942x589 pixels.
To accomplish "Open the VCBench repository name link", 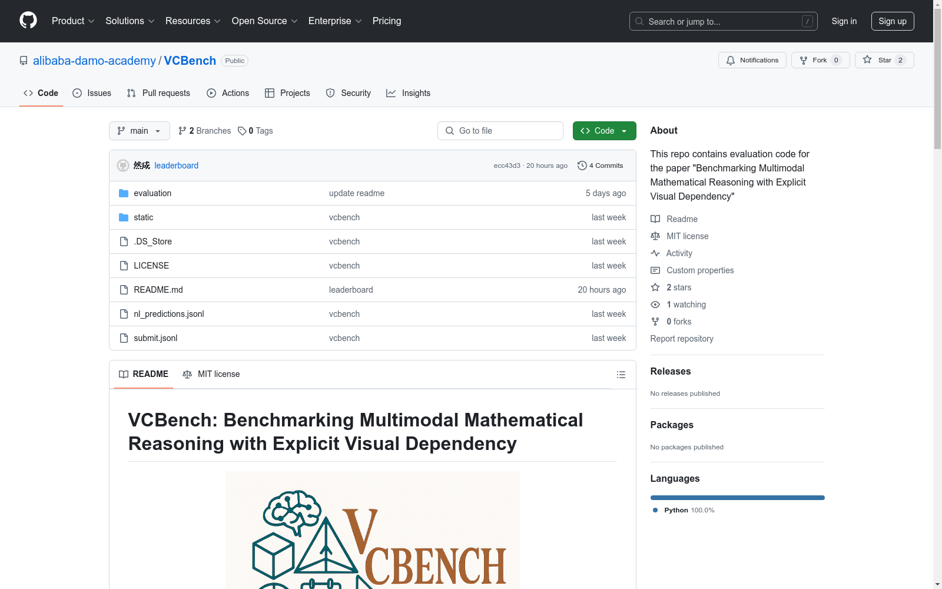I will click(x=190, y=61).
